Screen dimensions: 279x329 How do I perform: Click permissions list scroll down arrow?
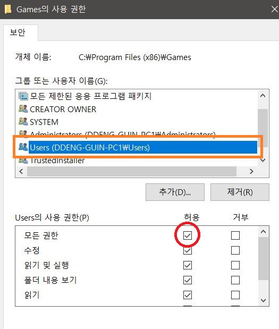pos(263,300)
